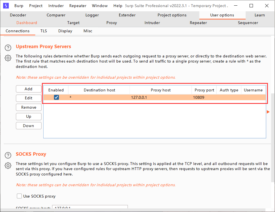275x212 pixels.
Task: Click Edit for the selected proxy rule
Action: point(29,98)
